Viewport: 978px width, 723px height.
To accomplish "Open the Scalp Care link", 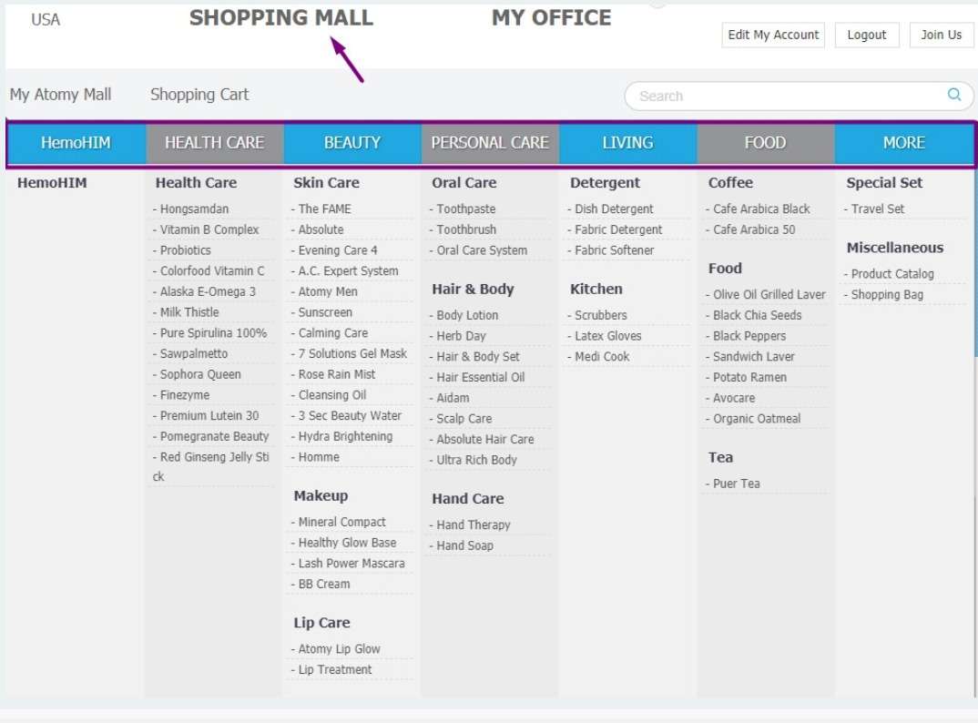I will point(464,419).
